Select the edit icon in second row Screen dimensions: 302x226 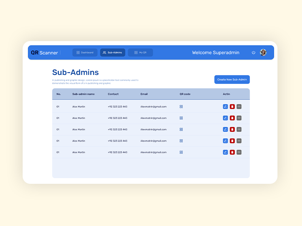click(225, 118)
